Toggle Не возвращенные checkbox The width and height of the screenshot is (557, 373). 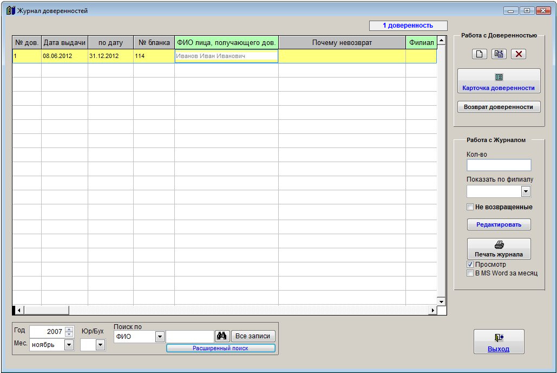(470, 207)
